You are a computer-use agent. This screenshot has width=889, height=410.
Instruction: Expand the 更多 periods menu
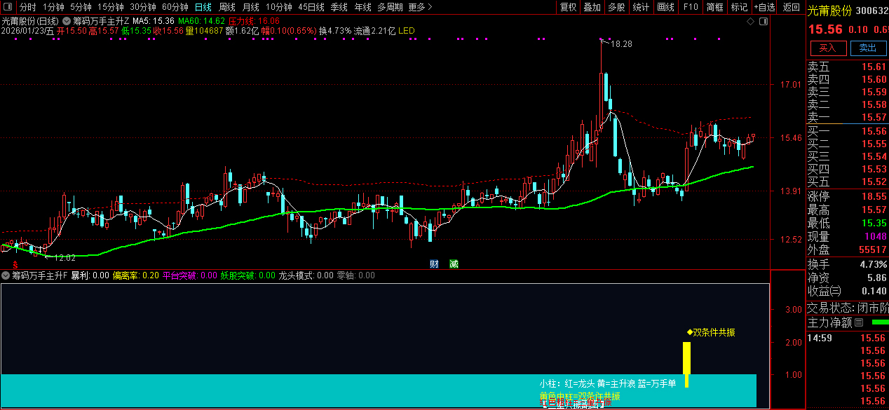420,7
